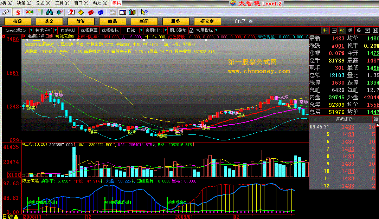Screen dimensions: 379x219
Task: Click the 指数 yellow button
Action: click(x=18, y=21)
